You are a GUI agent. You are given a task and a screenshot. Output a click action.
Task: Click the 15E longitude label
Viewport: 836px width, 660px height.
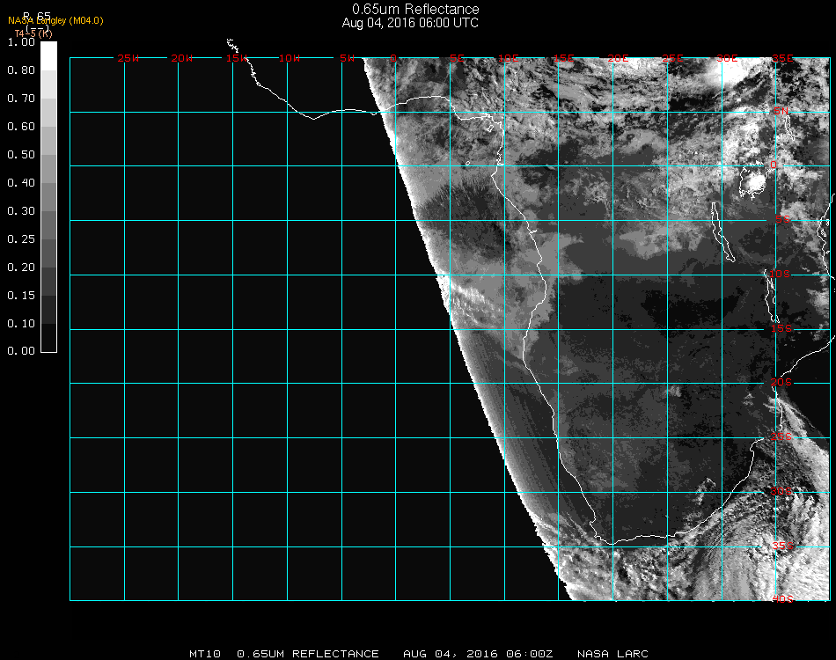563,58
